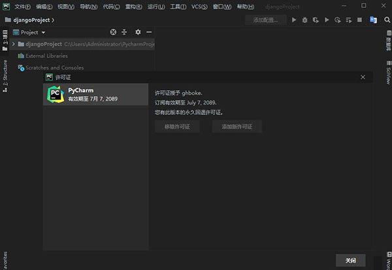Click the Run anything list icon
Image resolution: width=392 pixels, height=270 pixels.
[348, 20]
